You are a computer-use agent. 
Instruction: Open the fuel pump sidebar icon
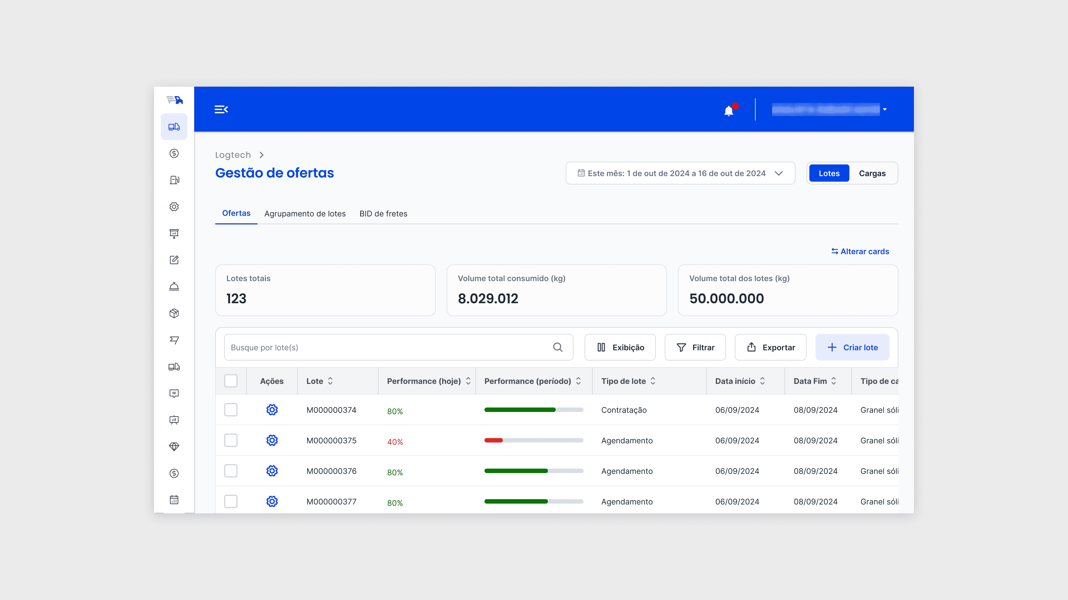[174, 180]
